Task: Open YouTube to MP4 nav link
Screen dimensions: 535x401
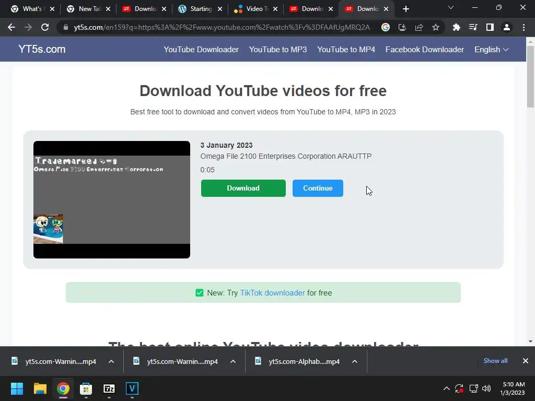Action: point(346,50)
